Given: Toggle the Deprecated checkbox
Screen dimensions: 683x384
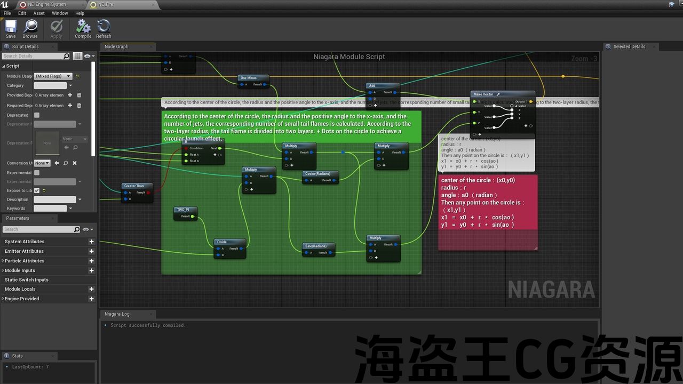Looking at the screenshot, I should pyautogui.click(x=37, y=115).
